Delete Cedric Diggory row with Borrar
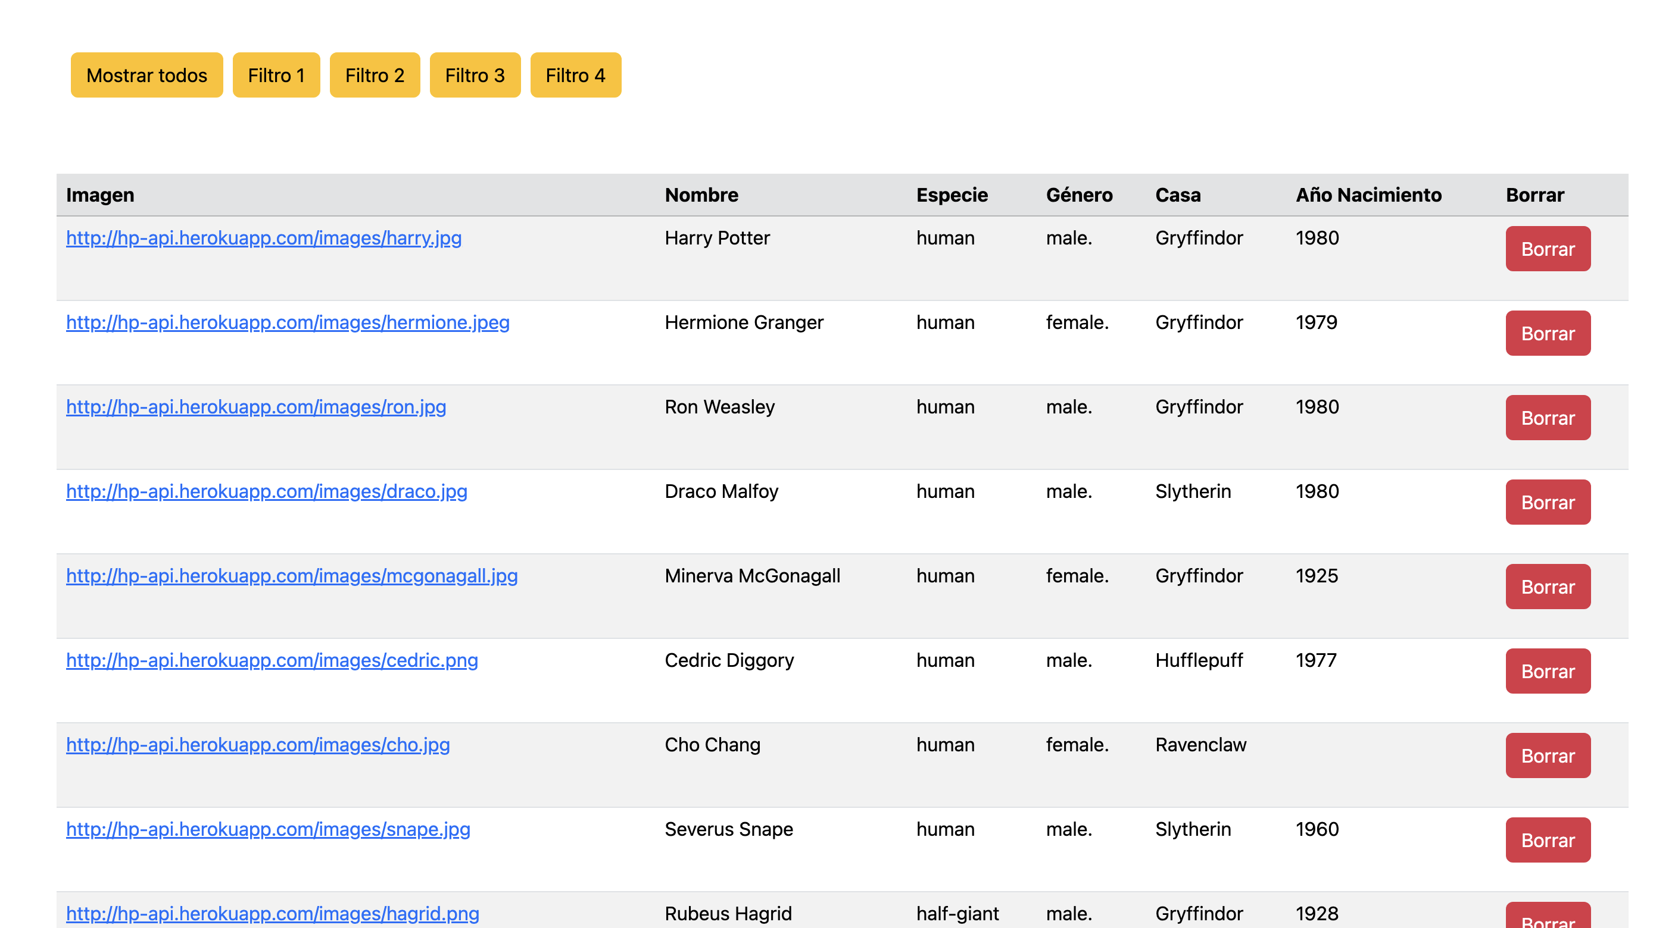Screen dimensions: 1678x928 pyautogui.click(x=1547, y=672)
